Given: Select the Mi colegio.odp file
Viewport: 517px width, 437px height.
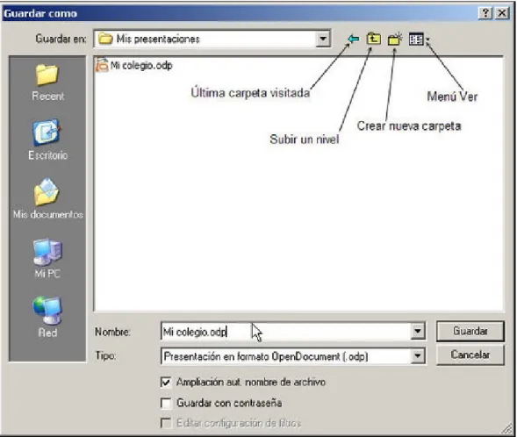Looking at the screenshot, I should pyautogui.click(x=134, y=65).
